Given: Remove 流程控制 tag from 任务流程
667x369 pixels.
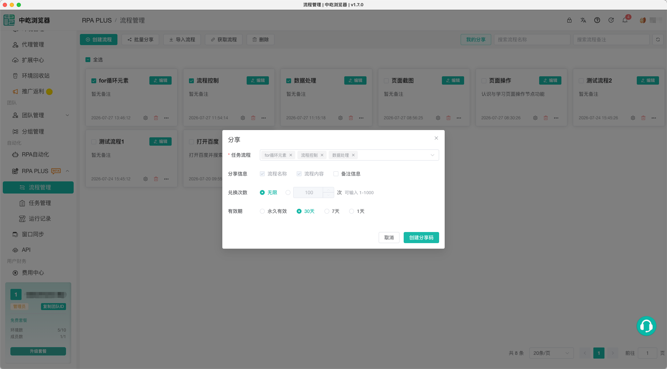Looking at the screenshot, I should (322, 155).
